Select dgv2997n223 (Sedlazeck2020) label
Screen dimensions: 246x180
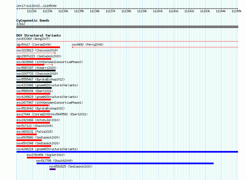coord(39,56)
